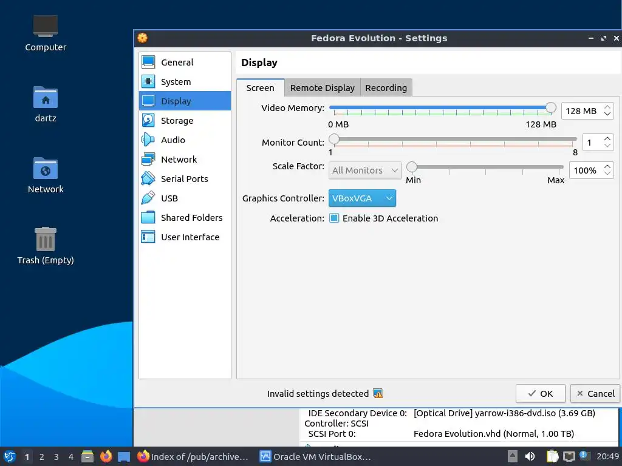Switch to the Firefox Index of /pub/archive window

(x=193, y=456)
